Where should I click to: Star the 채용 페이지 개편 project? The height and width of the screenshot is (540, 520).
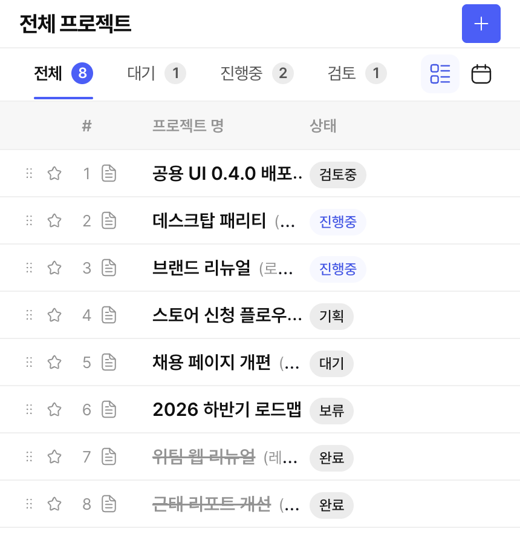pyautogui.click(x=54, y=362)
